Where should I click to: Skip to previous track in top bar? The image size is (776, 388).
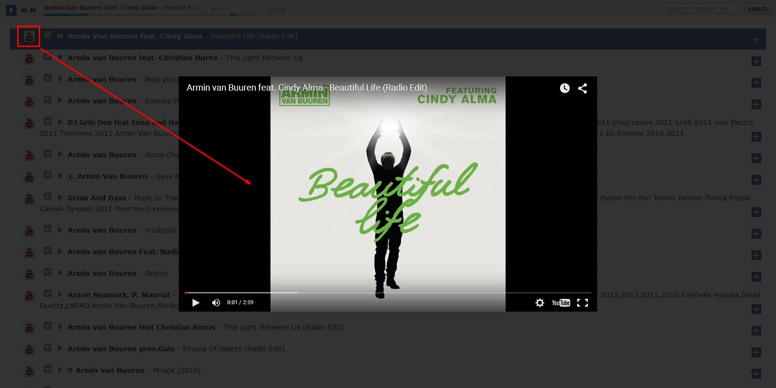[24, 10]
